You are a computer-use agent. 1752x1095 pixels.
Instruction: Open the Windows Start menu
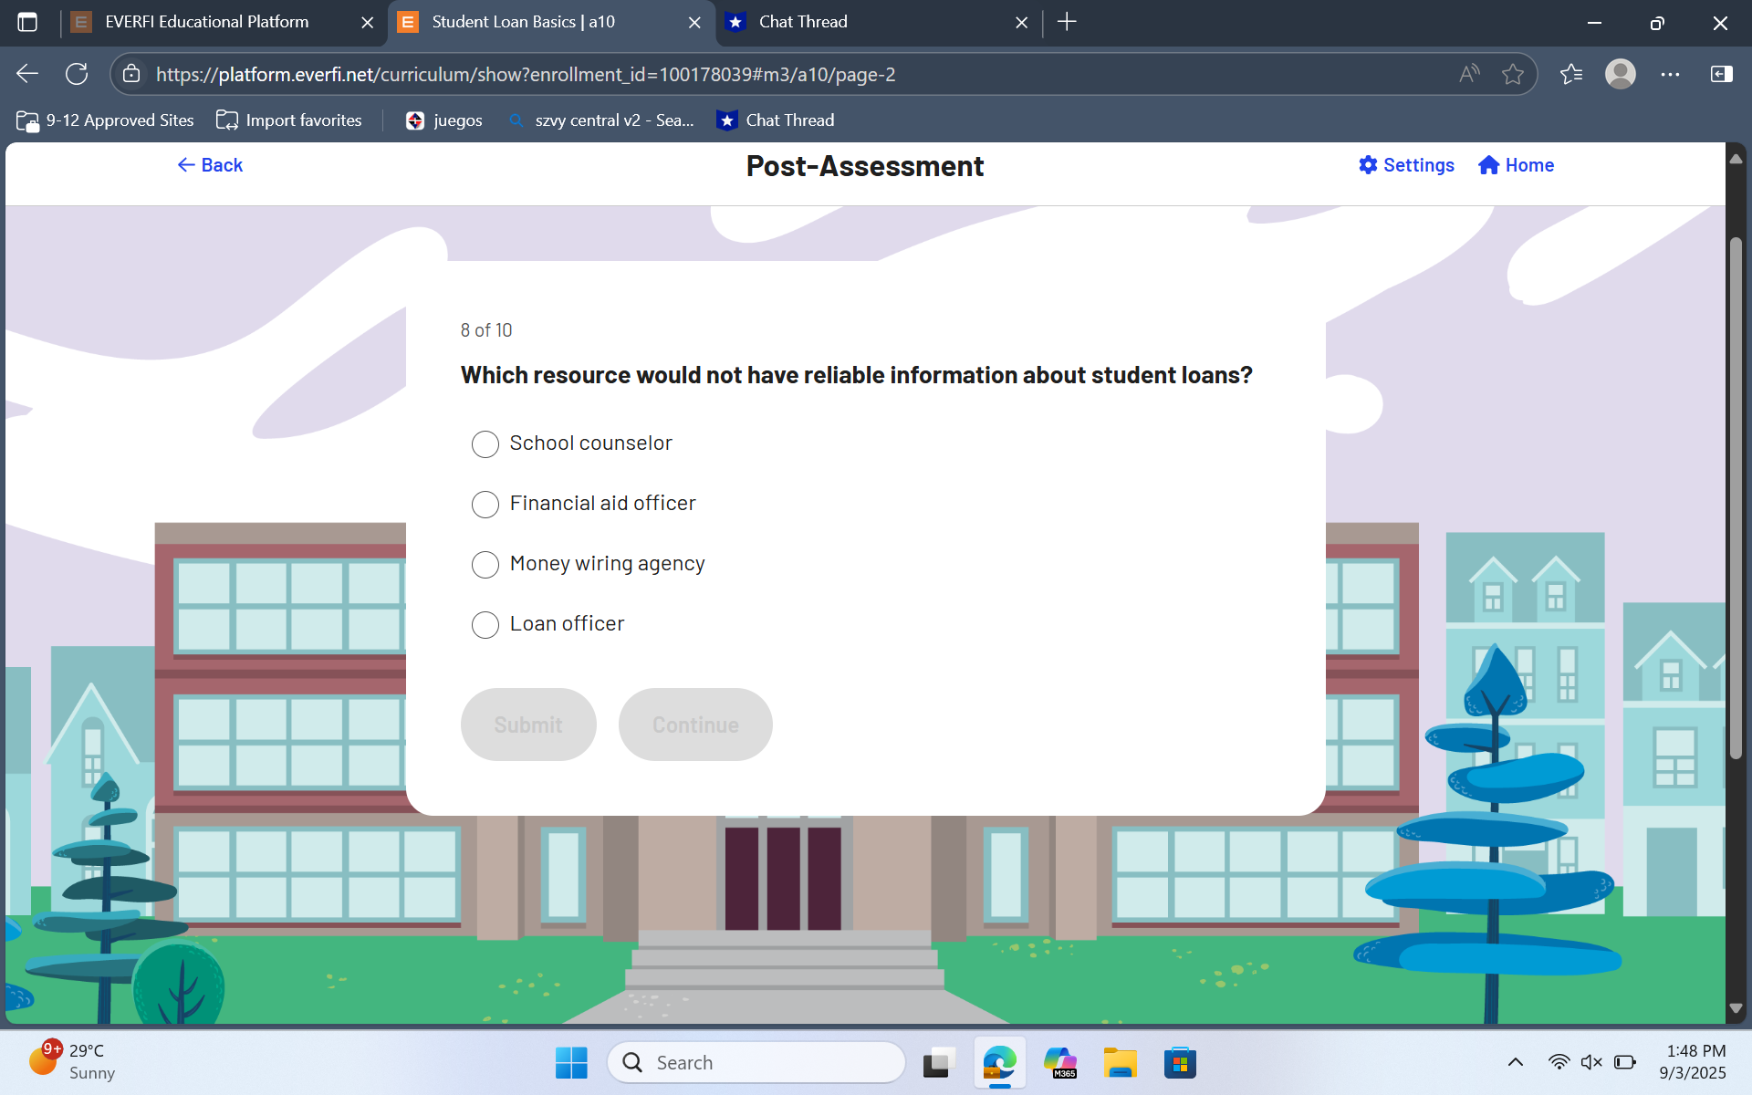[x=571, y=1062]
